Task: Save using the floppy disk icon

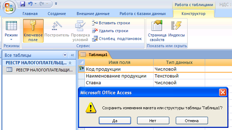Action: point(23,4)
